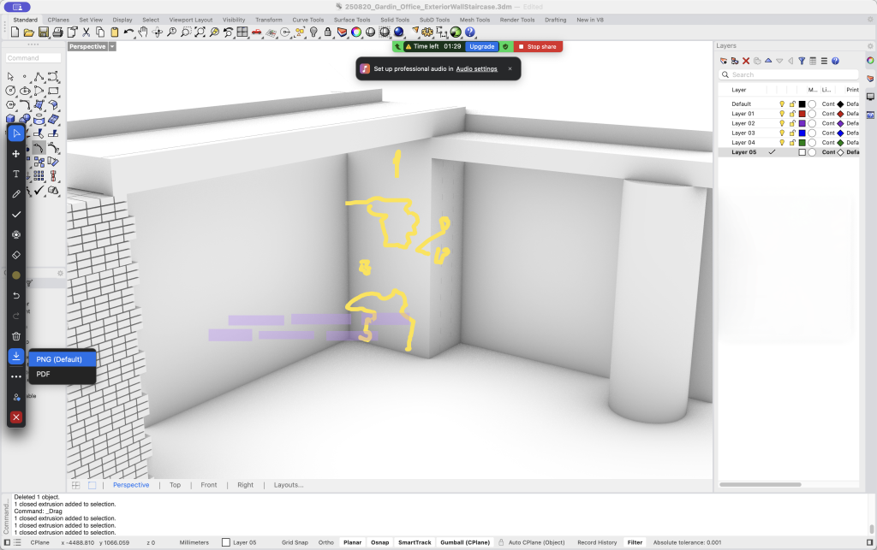Click the Upgrade button
The width and height of the screenshot is (877, 550).
click(481, 46)
